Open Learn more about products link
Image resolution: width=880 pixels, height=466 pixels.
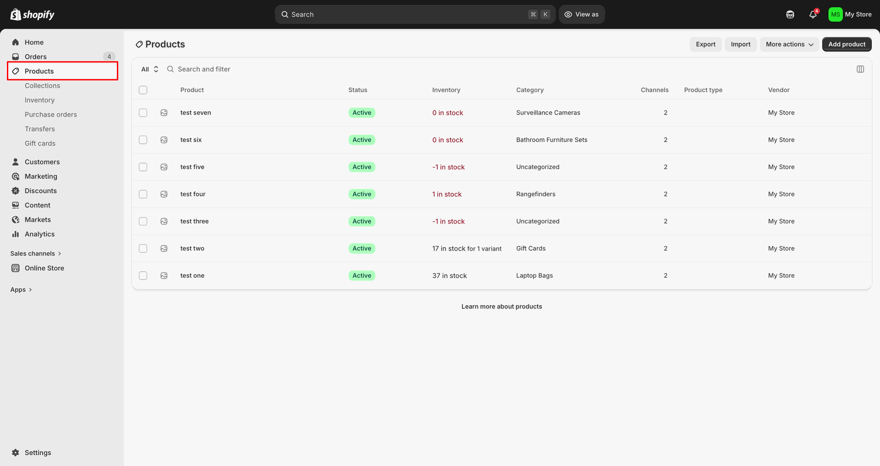[x=501, y=307]
